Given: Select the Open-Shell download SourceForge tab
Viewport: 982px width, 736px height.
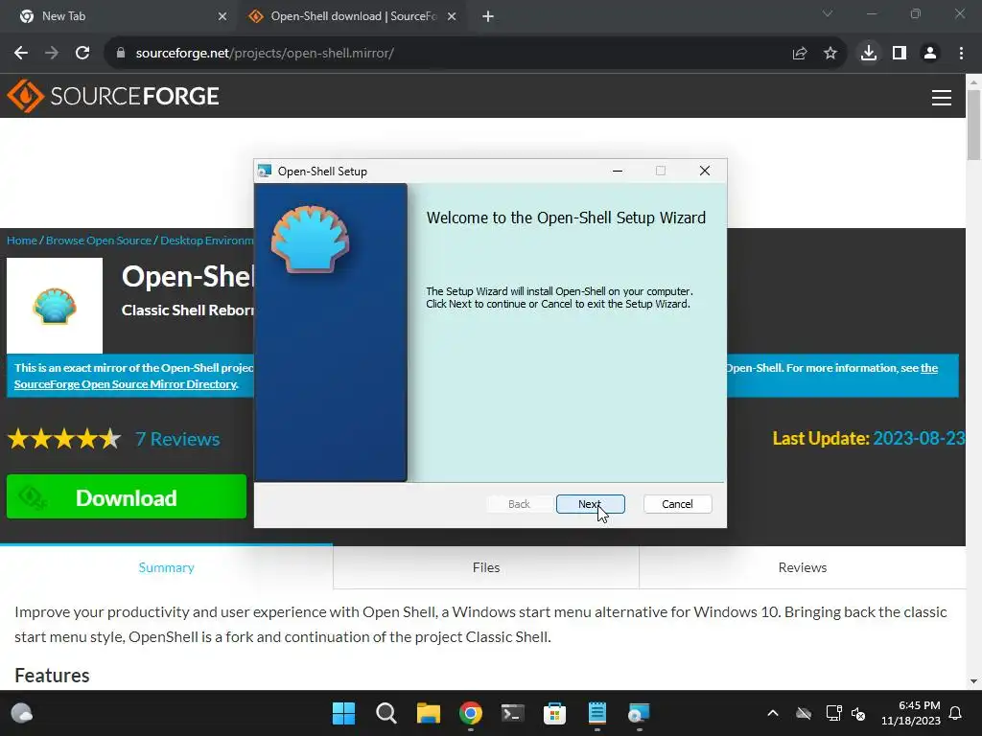Looking at the screenshot, I should click(x=353, y=16).
